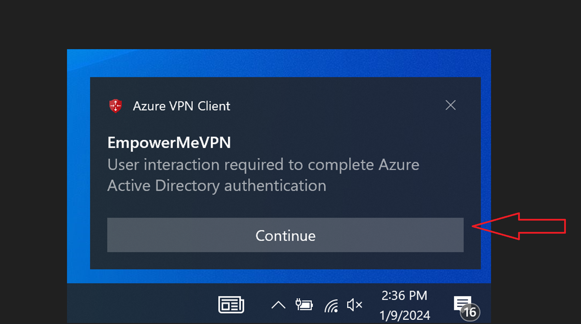Image resolution: width=581 pixels, height=324 pixels.
Task: Click the clock showing 2:36 PM
Action: (x=404, y=295)
